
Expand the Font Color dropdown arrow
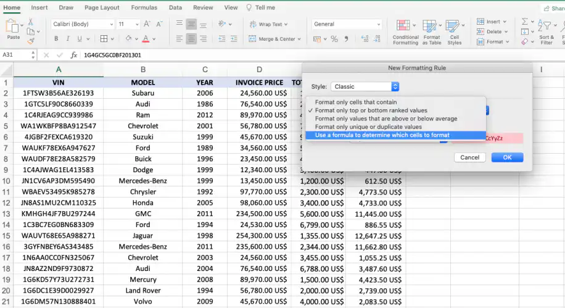pos(154,39)
